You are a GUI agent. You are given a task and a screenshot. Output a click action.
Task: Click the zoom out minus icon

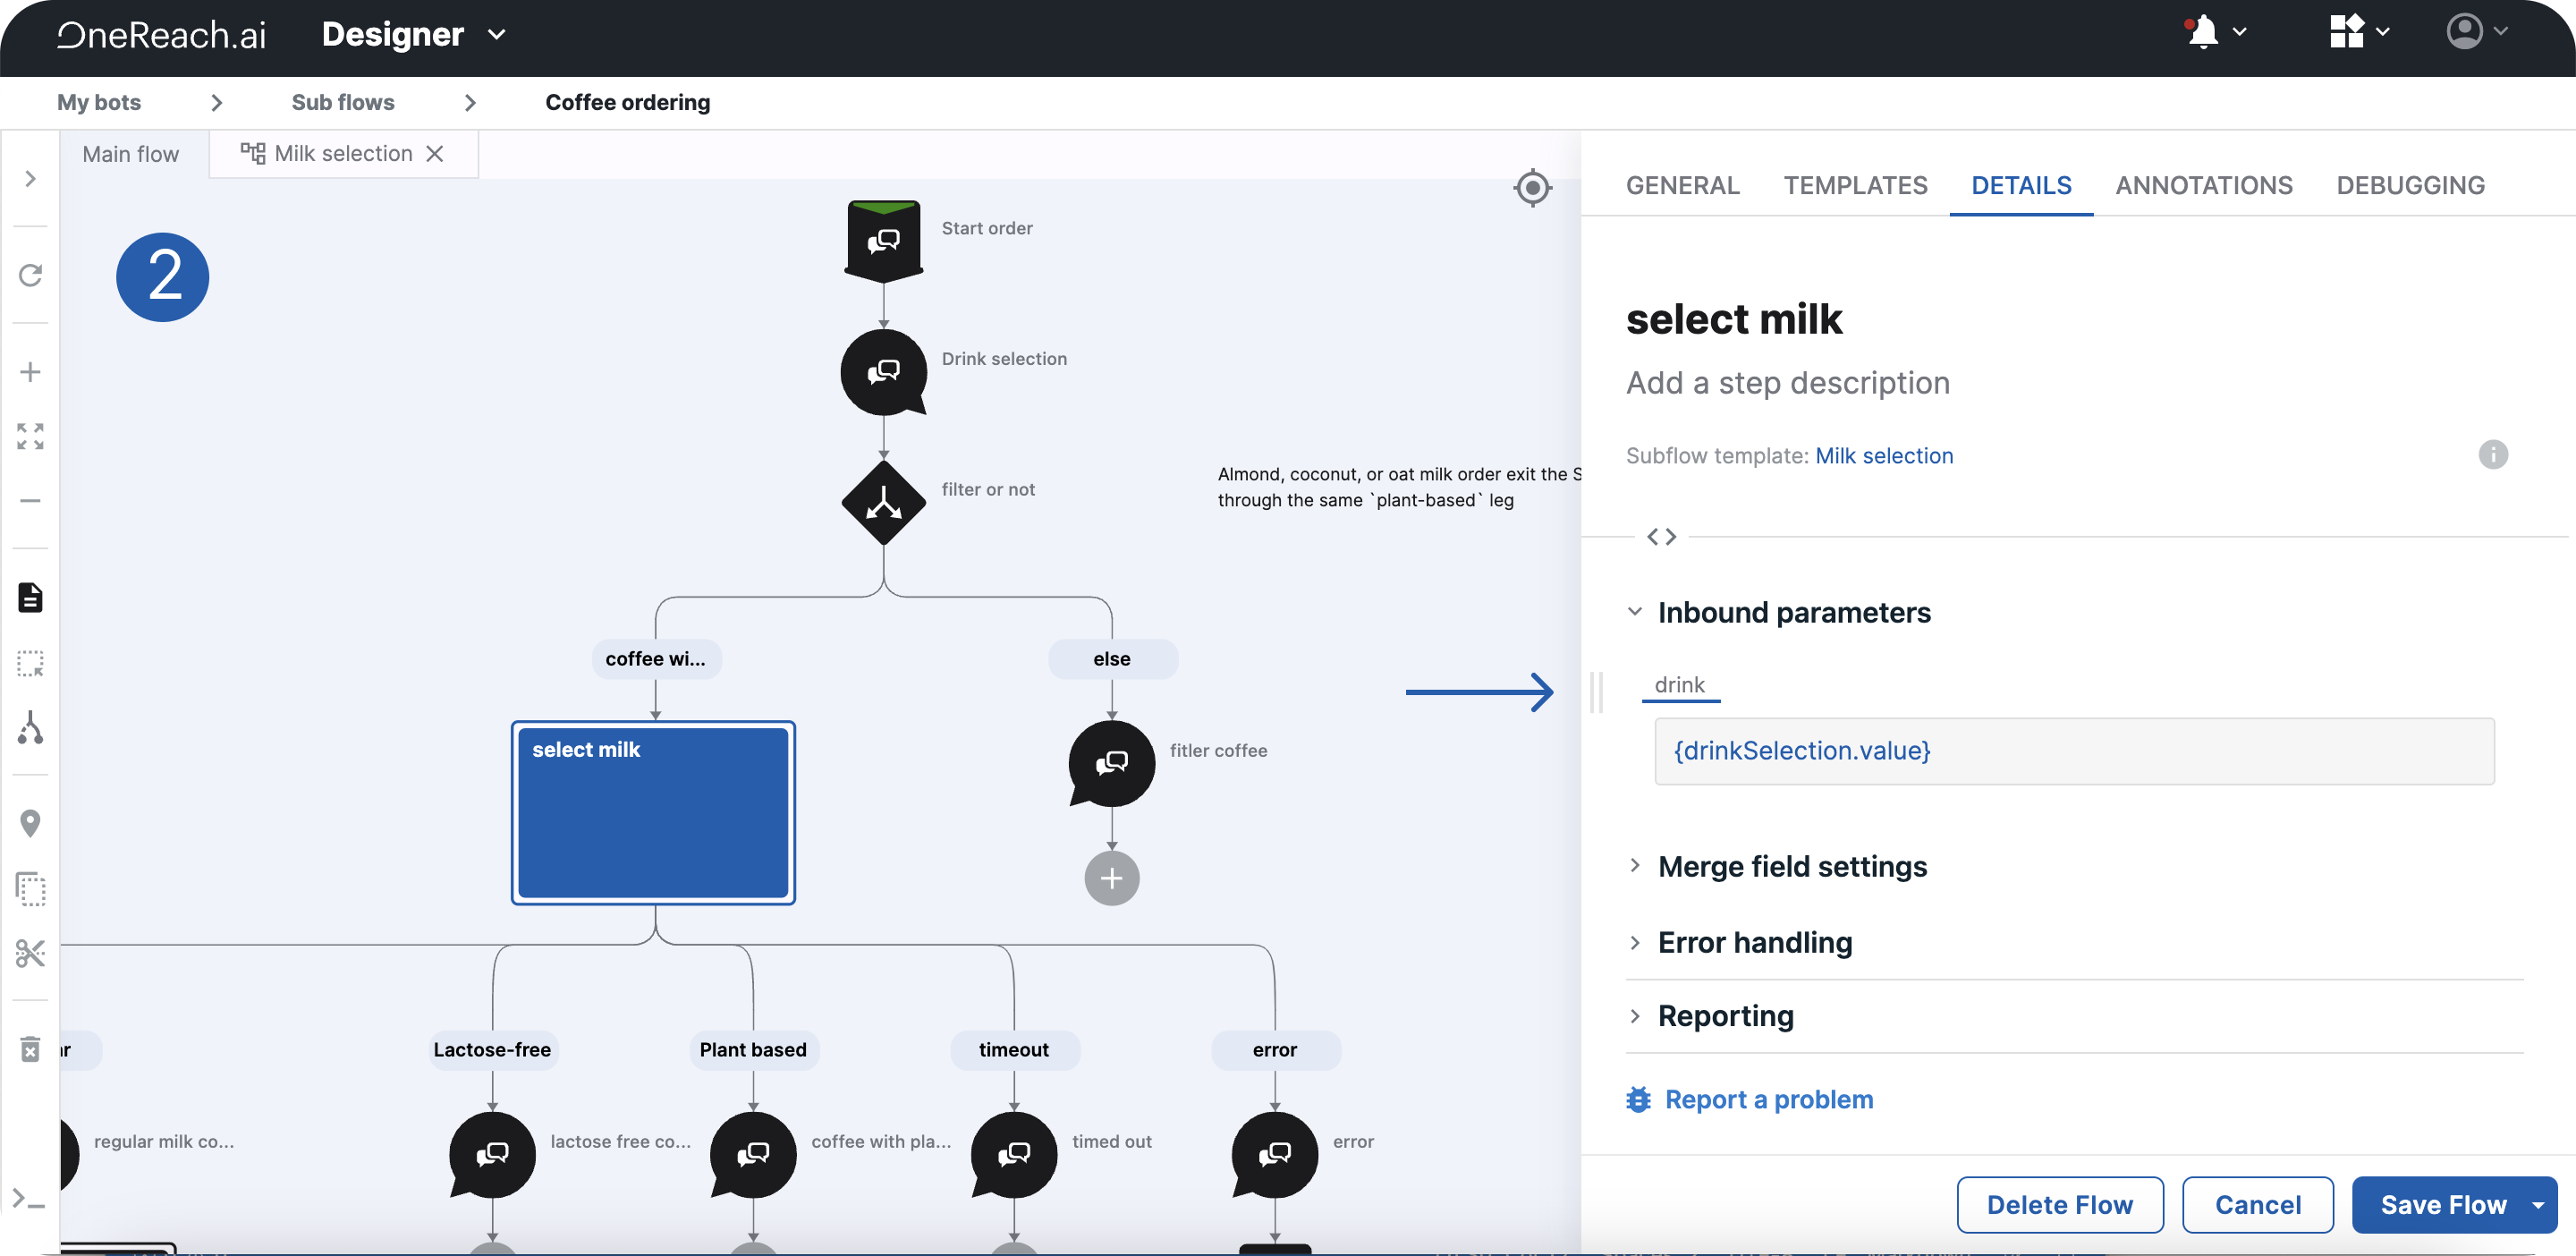tap(31, 500)
